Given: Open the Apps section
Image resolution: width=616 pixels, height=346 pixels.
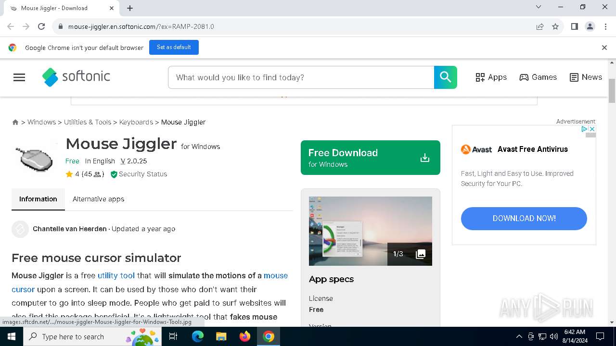Looking at the screenshot, I should (x=491, y=77).
